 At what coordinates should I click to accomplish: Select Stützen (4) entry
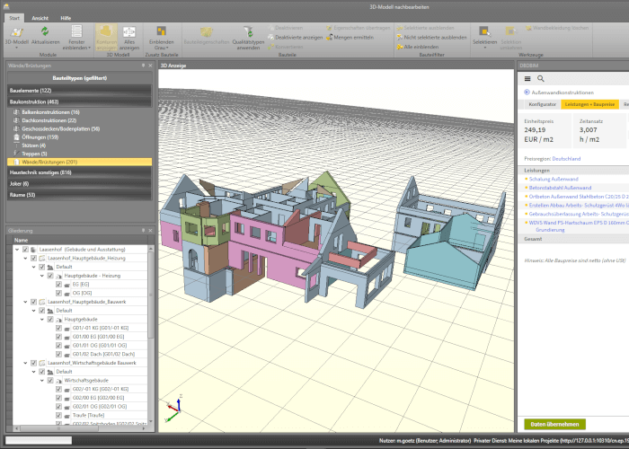(79, 145)
